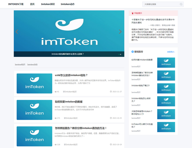The image size is (192, 148).
Task: Open article title 如何恢复imtoken的数据 in main list
Action: tap(69, 102)
